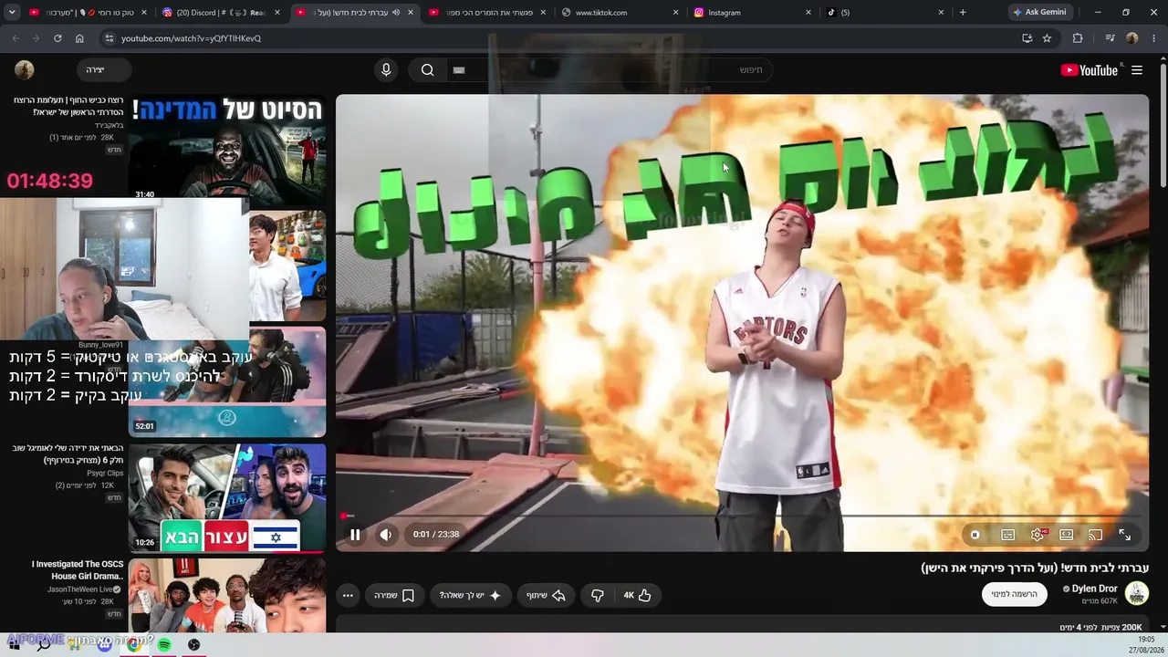This screenshot has height=657, width=1168.
Task: Dislike the video with thumbs-down button
Action: (598, 595)
